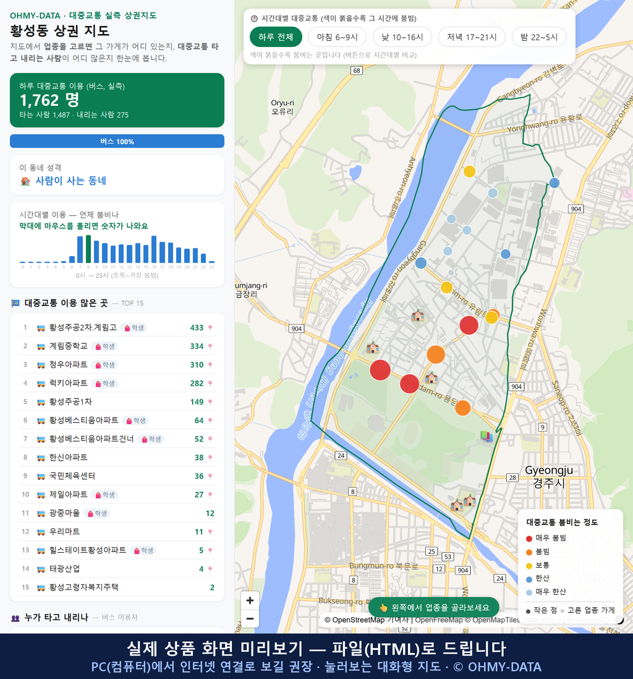Click the green highlighted bar in hourly chart

pos(88,249)
